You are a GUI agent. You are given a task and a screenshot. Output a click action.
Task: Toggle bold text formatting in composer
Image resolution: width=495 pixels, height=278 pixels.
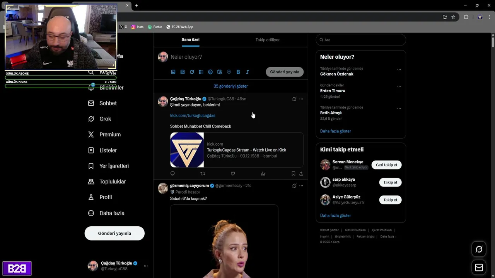[x=238, y=72]
